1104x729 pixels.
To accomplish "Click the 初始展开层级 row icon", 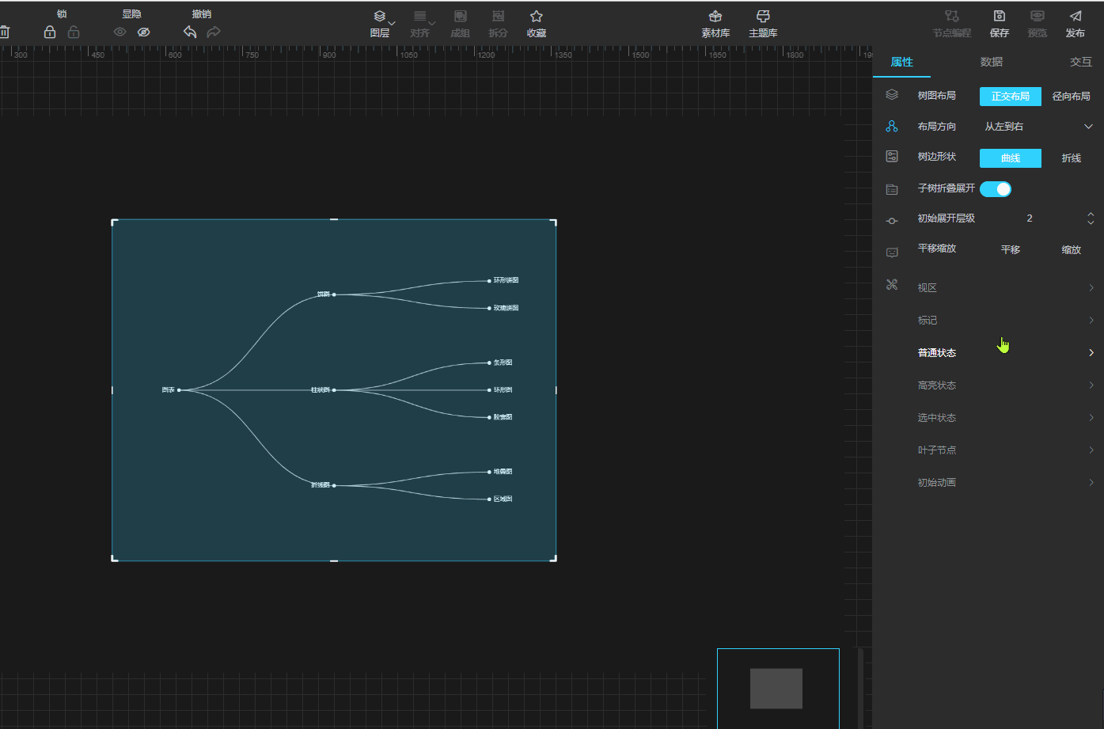I will [892, 221].
